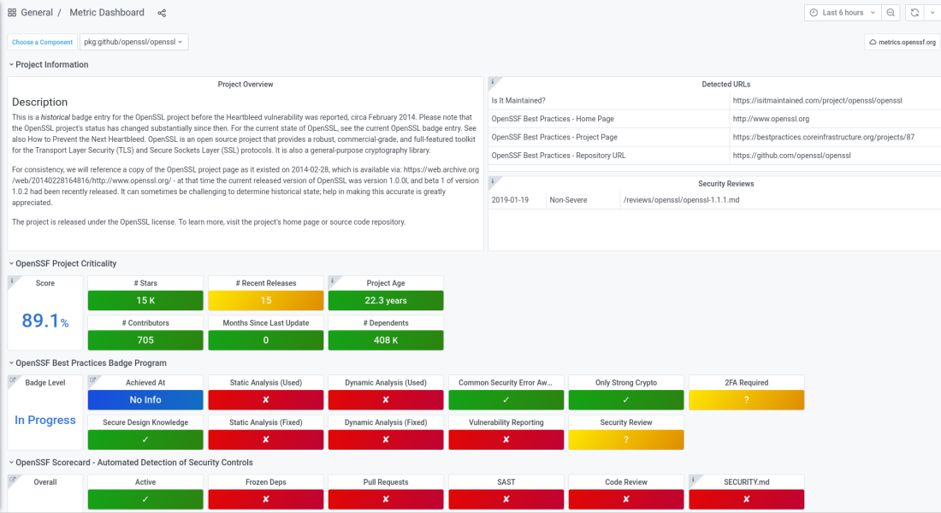Click the external link icon on Achieved At panel
This screenshot has height=513, width=941.
tap(92, 379)
